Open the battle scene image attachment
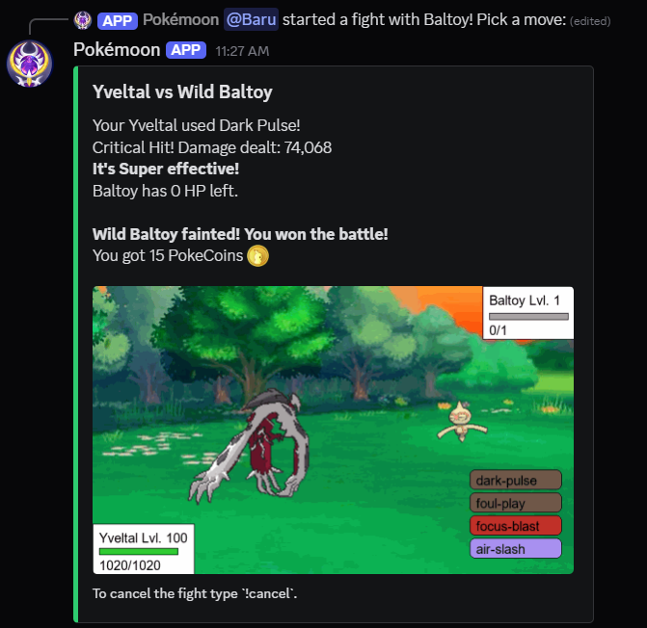 point(333,430)
